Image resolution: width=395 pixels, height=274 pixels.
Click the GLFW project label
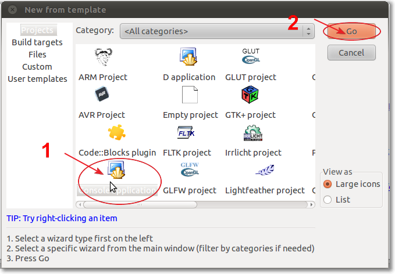point(190,190)
